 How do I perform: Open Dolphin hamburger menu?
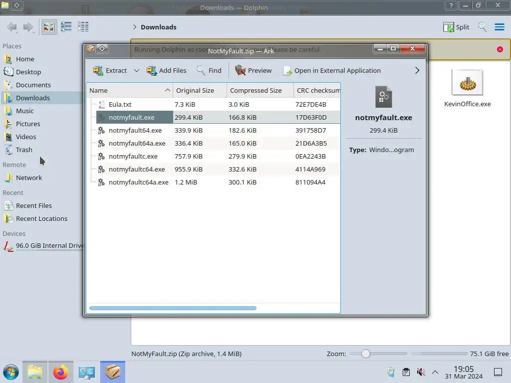click(x=499, y=27)
